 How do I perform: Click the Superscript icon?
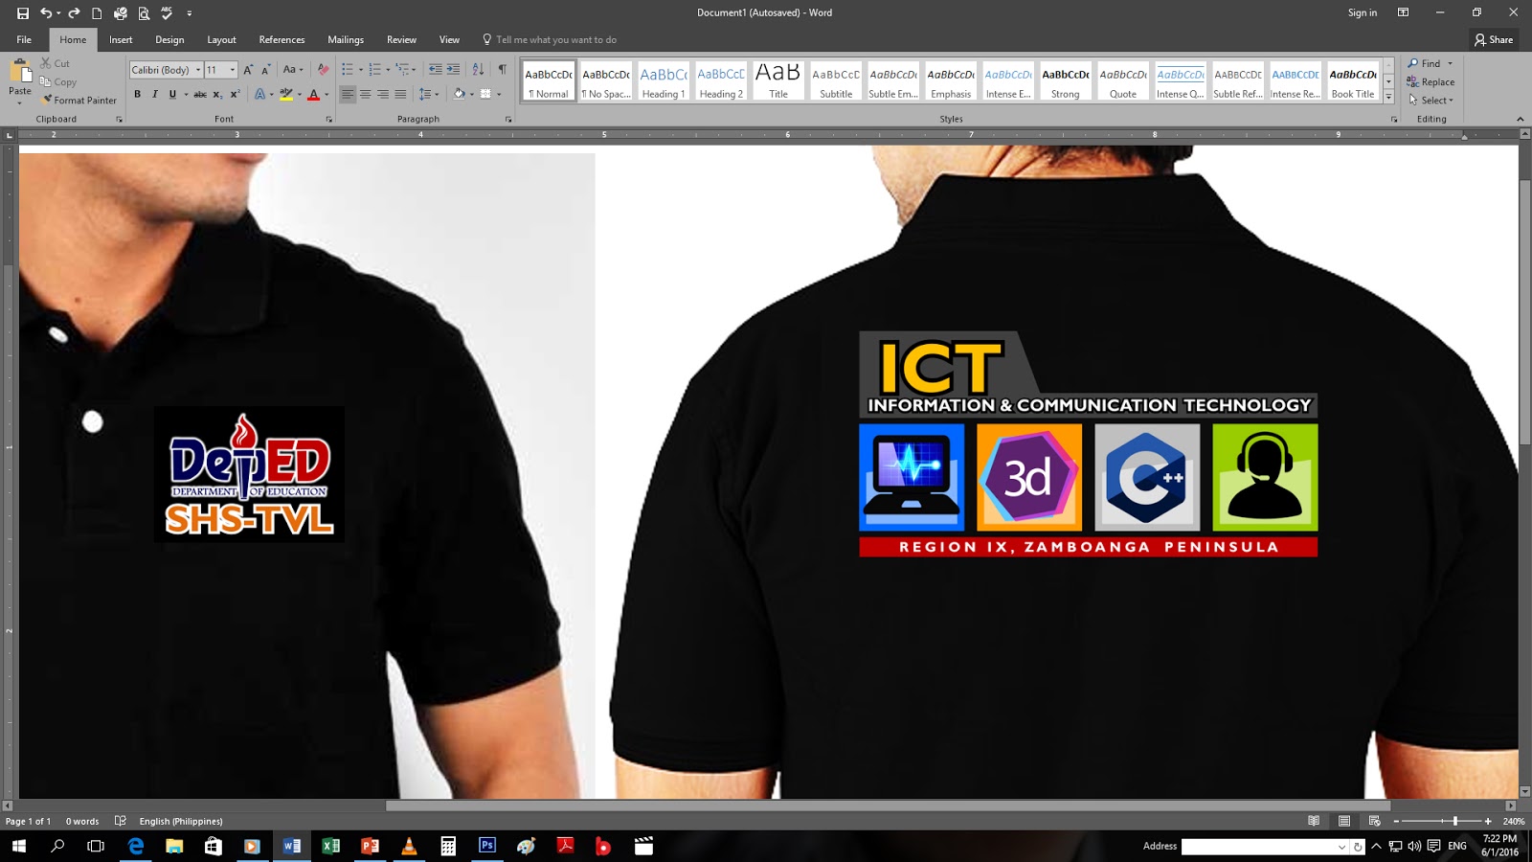235,94
